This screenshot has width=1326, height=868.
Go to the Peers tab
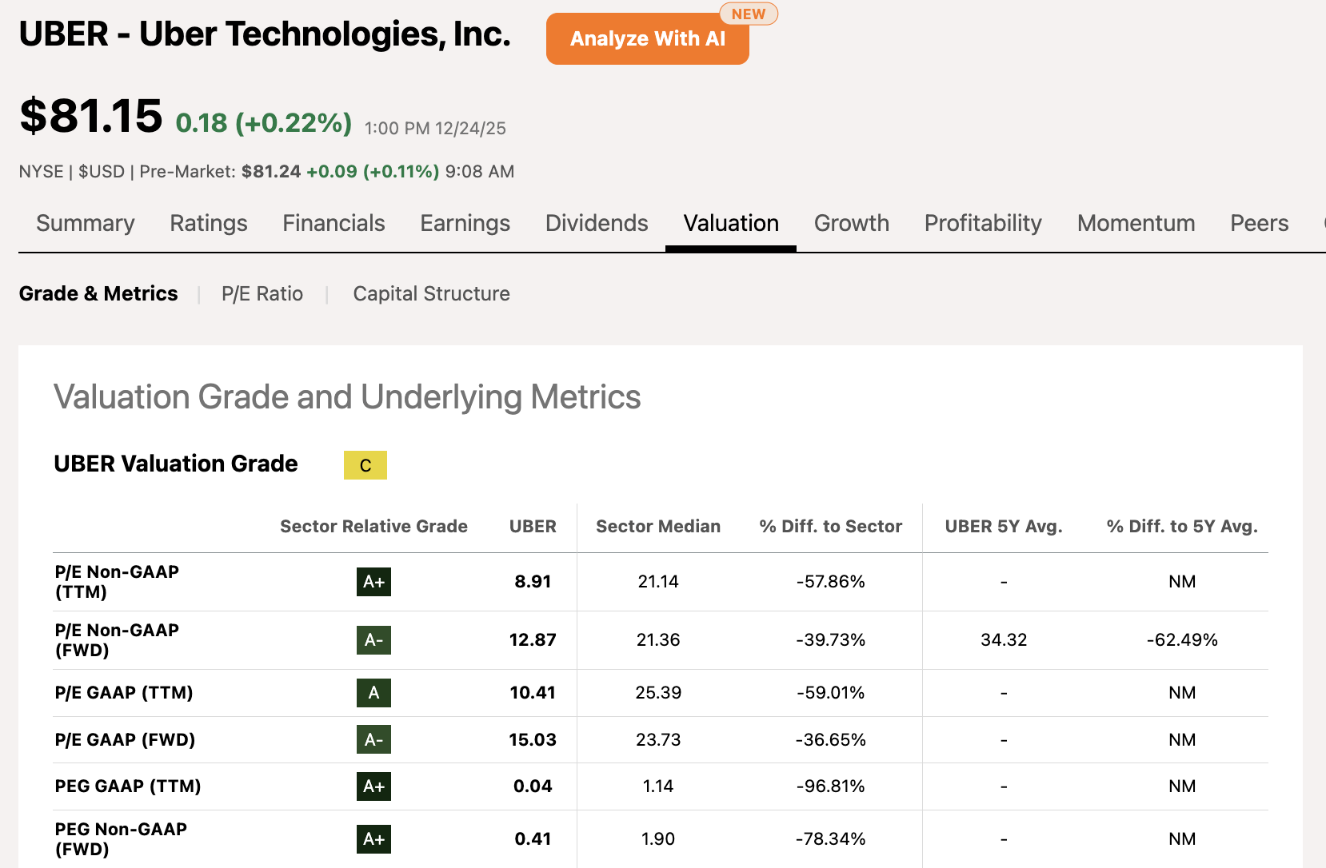click(x=1259, y=223)
